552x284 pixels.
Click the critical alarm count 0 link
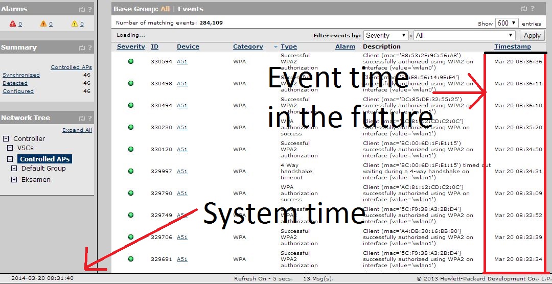[20, 24]
